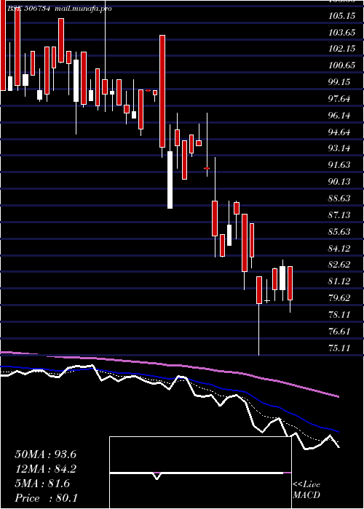Click the Price : 80.1 readout
364x509 pixels.
tap(46, 498)
